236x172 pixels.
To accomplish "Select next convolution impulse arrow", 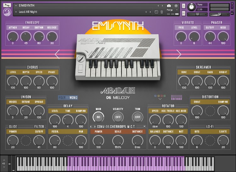I will click(x=95, y=127).
